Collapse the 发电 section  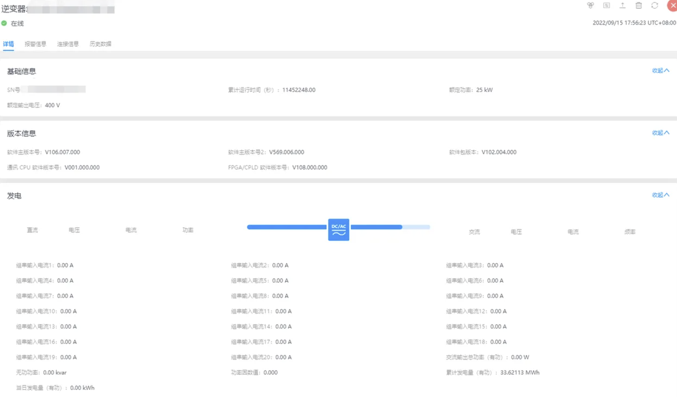pyautogui.click(x=661, y=195)
